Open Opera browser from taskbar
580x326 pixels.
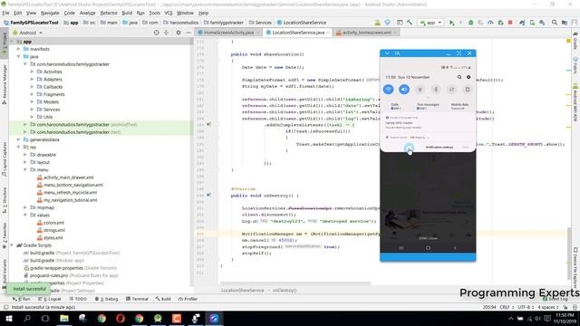[121, 318]
